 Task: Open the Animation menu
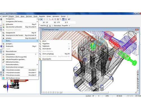click(x=56, y=16)
